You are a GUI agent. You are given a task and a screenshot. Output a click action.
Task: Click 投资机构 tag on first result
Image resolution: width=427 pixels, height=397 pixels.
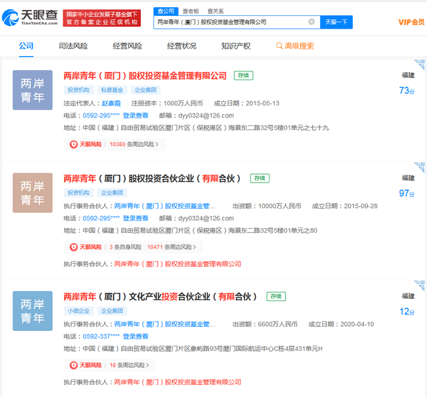(79, 90)
